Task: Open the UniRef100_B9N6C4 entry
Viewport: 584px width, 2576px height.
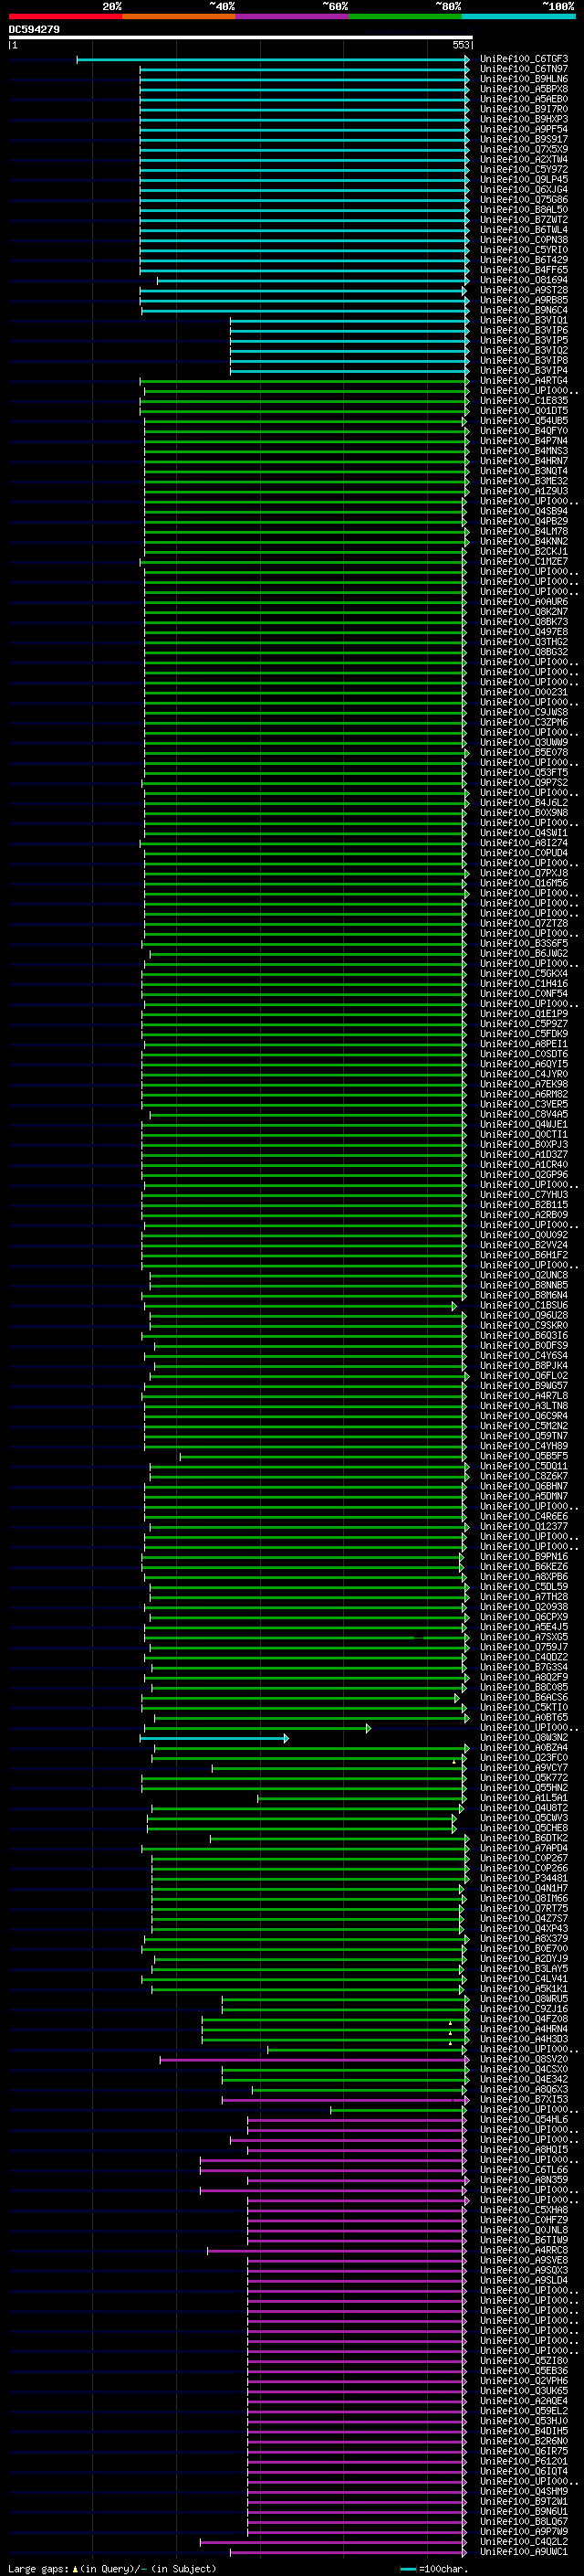Action: pos(523,310)
